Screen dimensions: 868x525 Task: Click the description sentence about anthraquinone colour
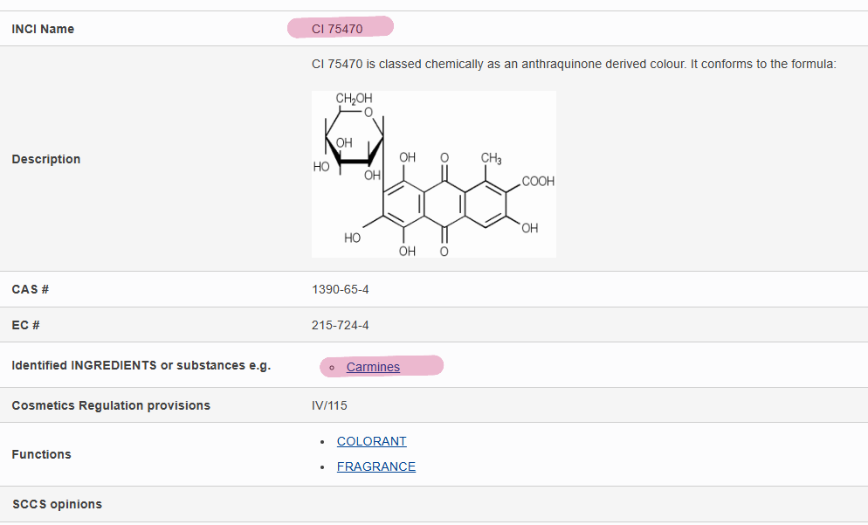(x=574, y=65)
